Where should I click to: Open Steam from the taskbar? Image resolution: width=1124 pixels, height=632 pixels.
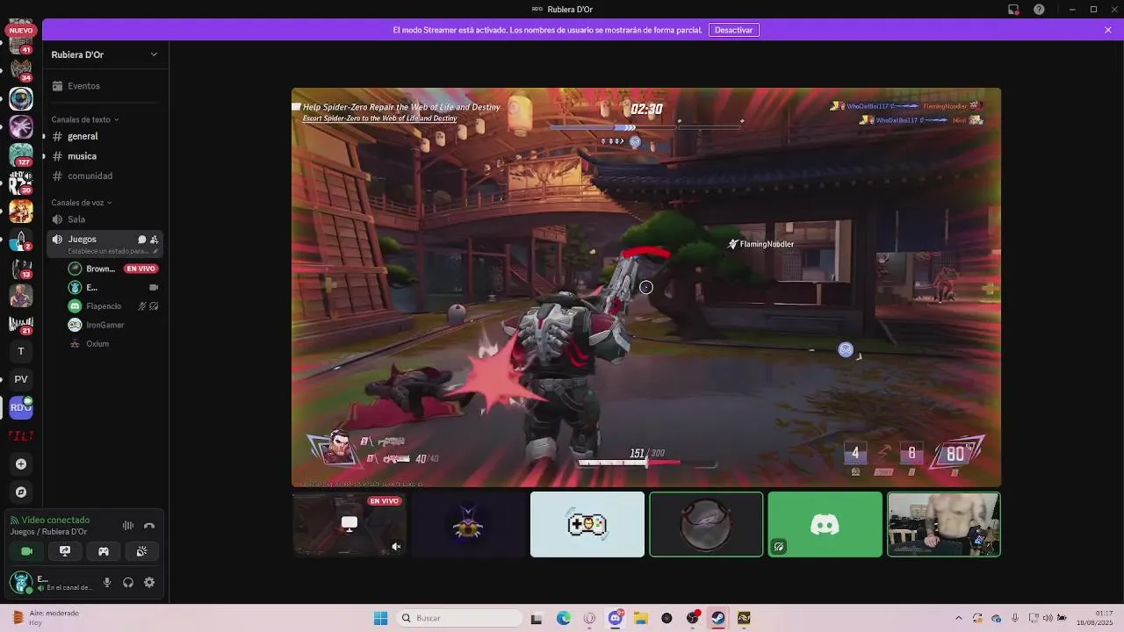click(717, 618)
